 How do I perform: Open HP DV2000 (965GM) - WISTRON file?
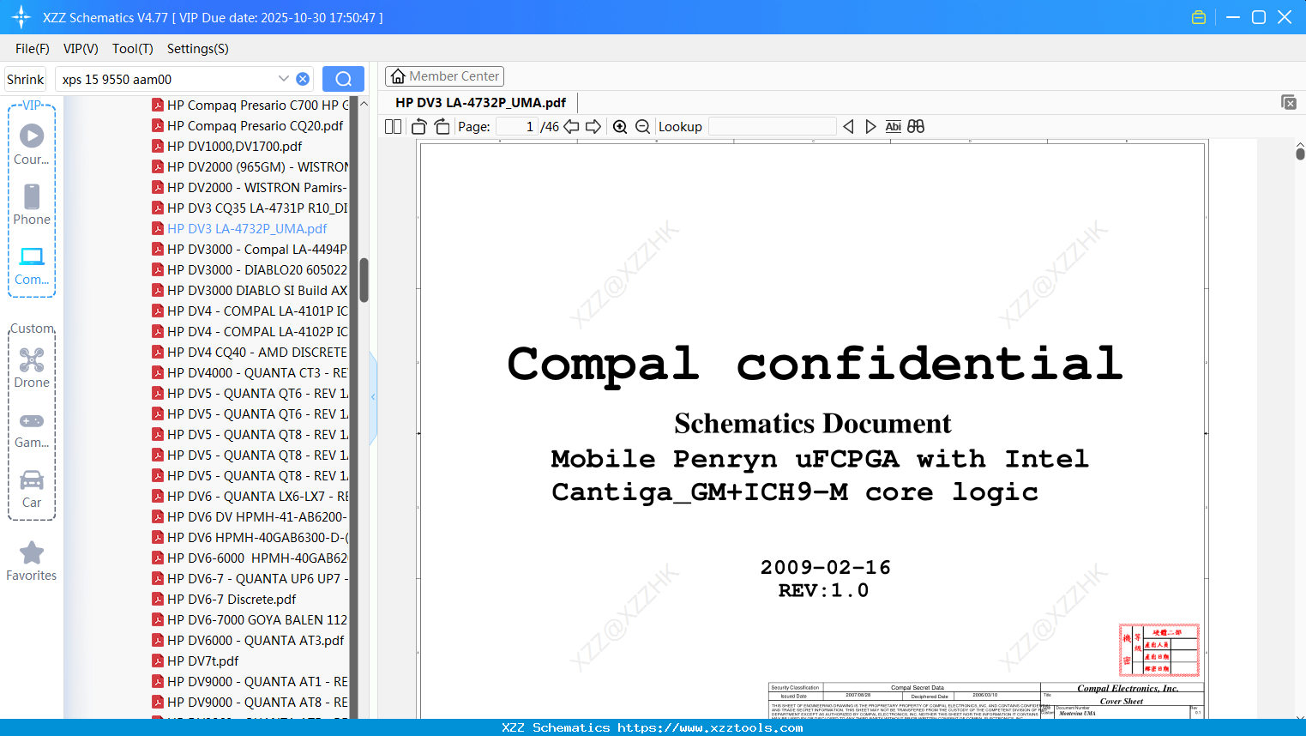coord(250,166)
